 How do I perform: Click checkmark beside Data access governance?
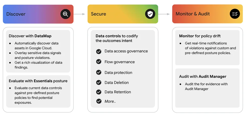pos(99,51)
